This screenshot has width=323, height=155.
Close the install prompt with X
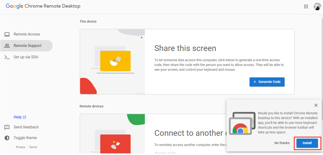[x=316, y=105]
